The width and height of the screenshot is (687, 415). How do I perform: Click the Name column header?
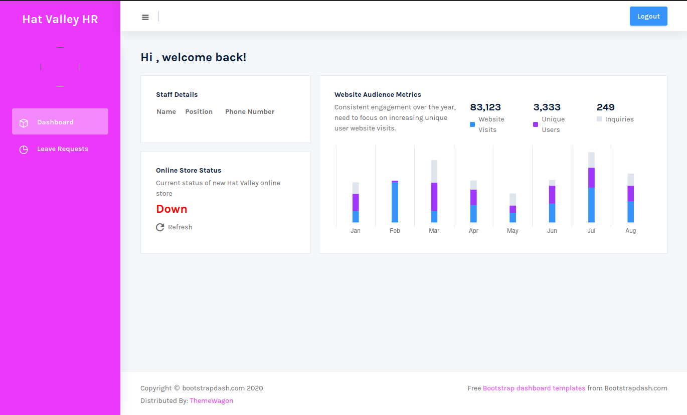[166, 112]
